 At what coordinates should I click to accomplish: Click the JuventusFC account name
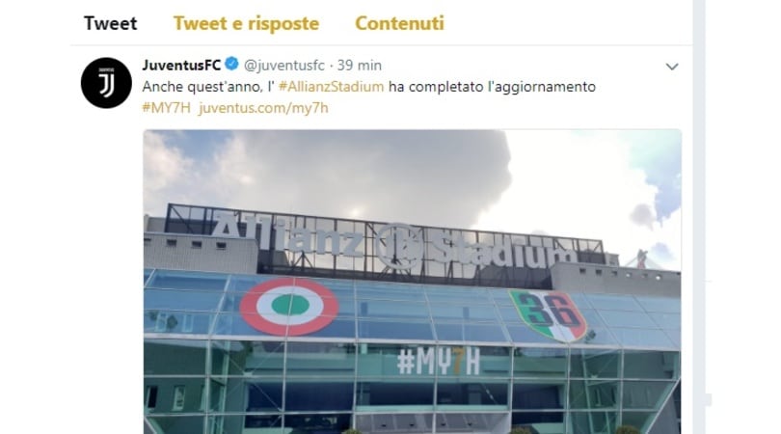click(x=181, y=66)
